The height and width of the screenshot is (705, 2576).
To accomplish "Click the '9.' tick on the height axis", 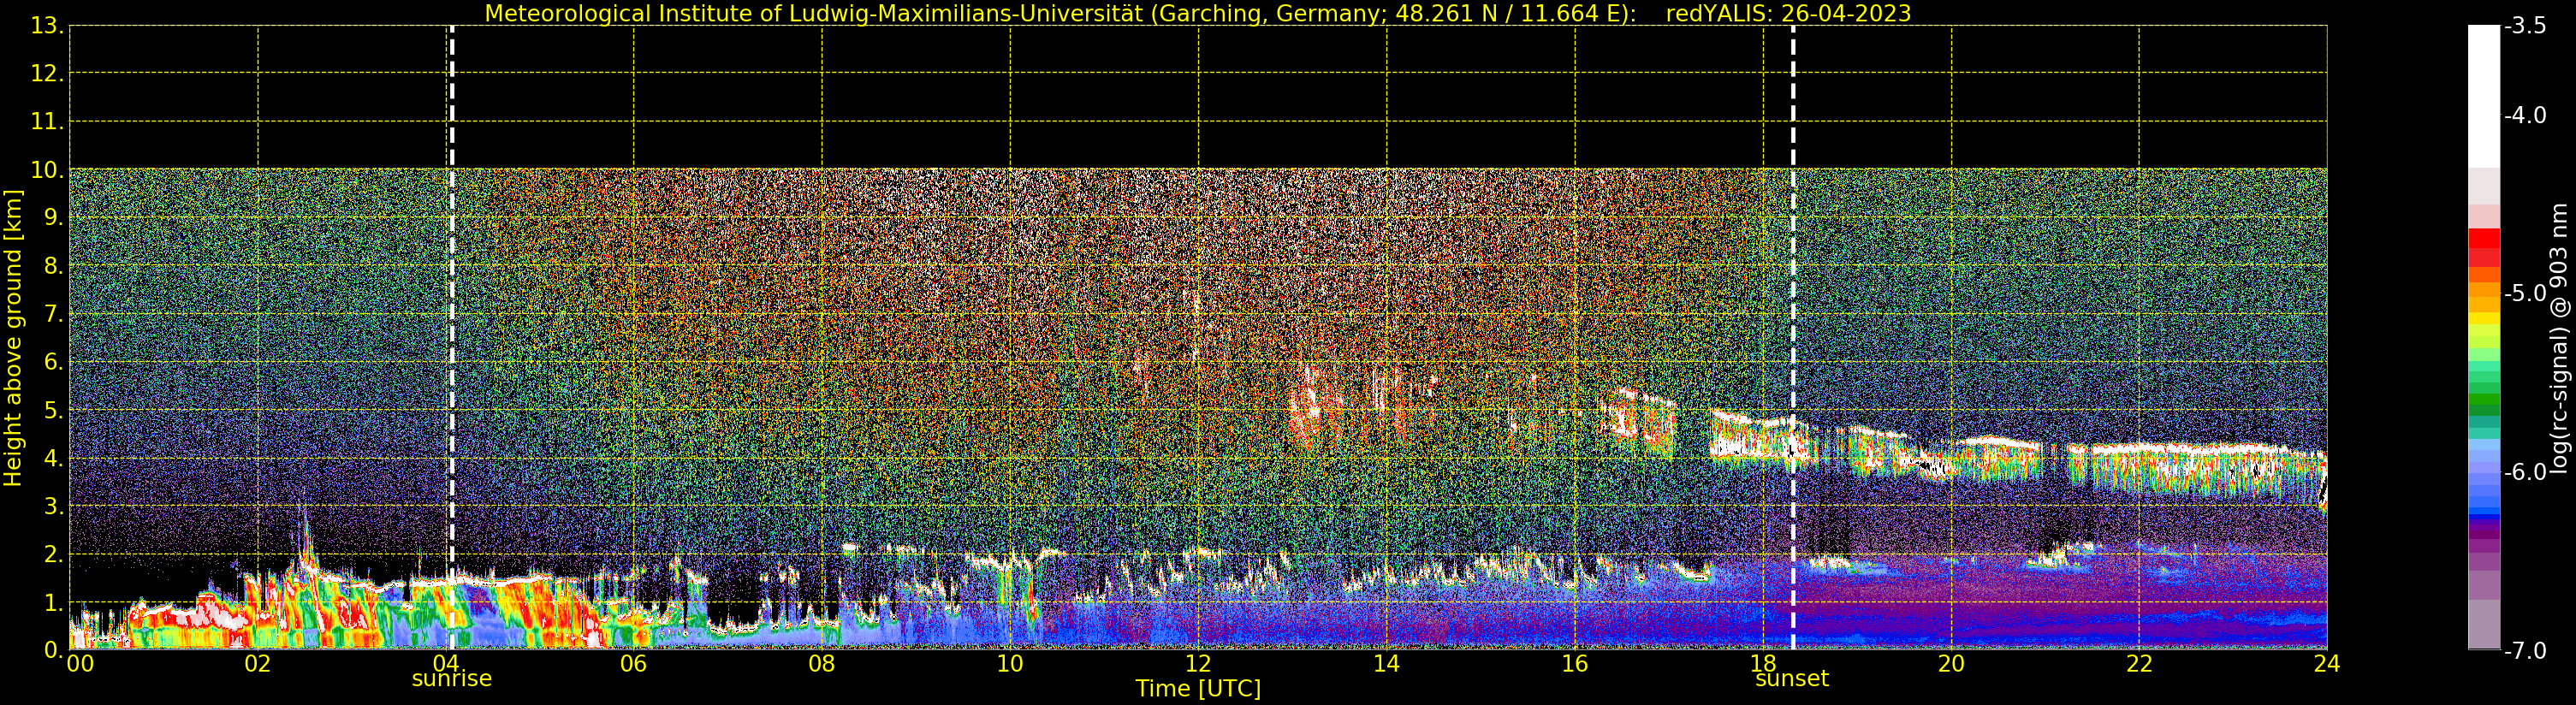I will tap(54, 218).
